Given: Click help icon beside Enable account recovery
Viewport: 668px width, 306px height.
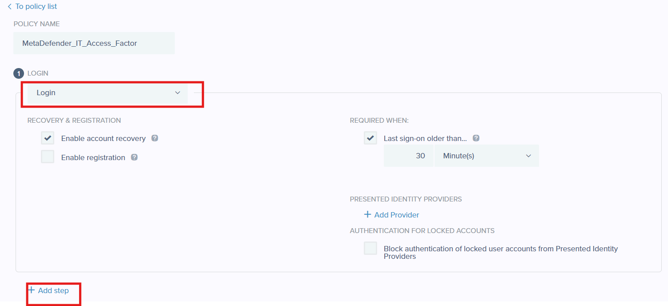Looking at the screenshot, I should (x=155, y=138).
